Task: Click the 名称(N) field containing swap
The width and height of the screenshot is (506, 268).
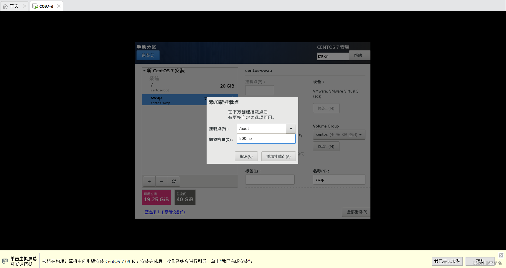Action: (x=339, y=180)
